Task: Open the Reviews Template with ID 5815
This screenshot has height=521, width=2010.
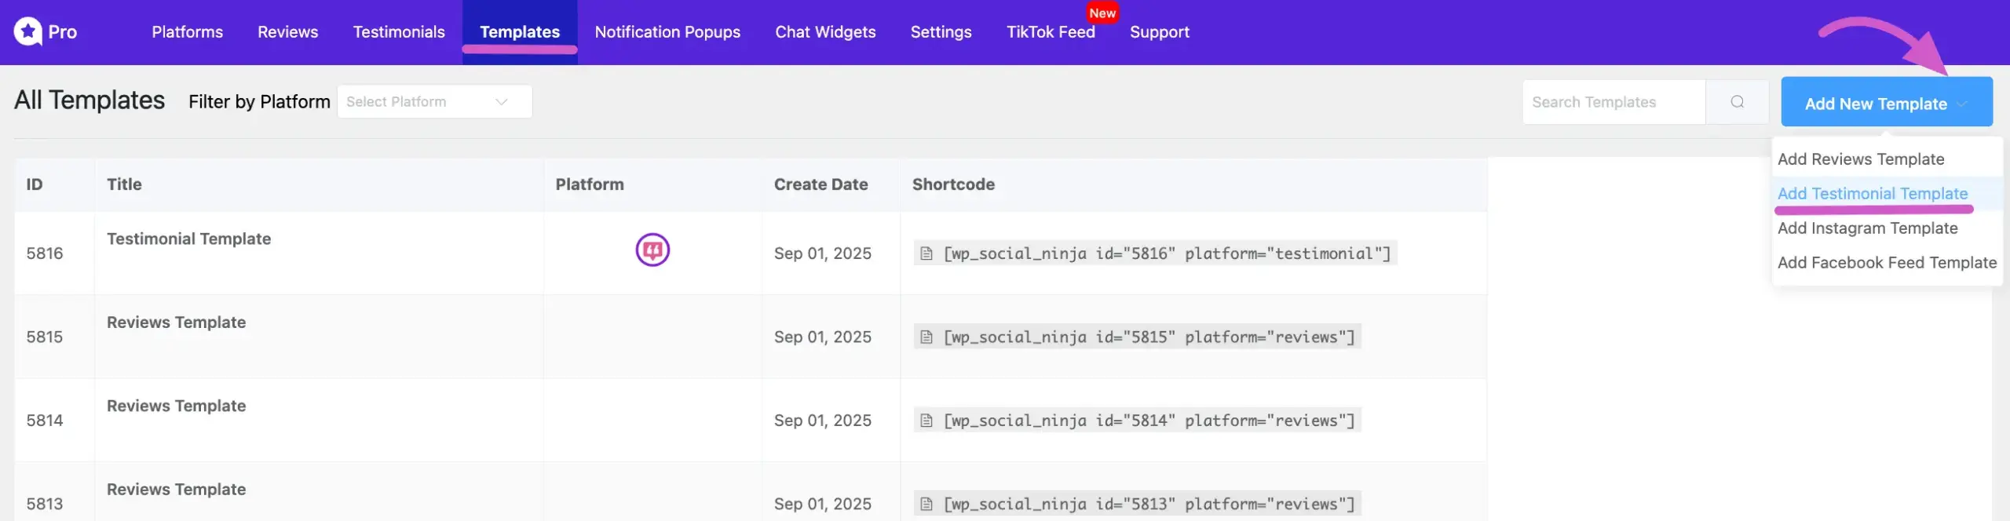Action: (x=176, y=322)
